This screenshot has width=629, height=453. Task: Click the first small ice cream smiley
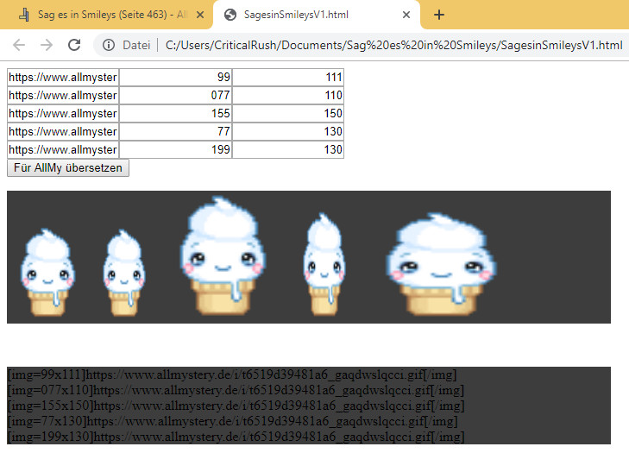pos(47,272)
